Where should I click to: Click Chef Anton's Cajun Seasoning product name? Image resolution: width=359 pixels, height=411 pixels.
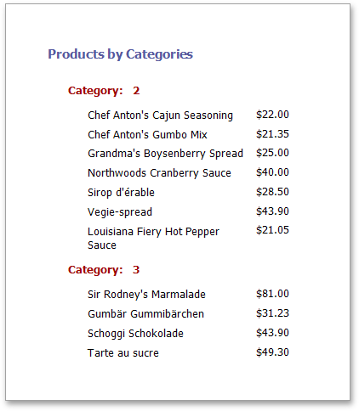coord(160,115)
